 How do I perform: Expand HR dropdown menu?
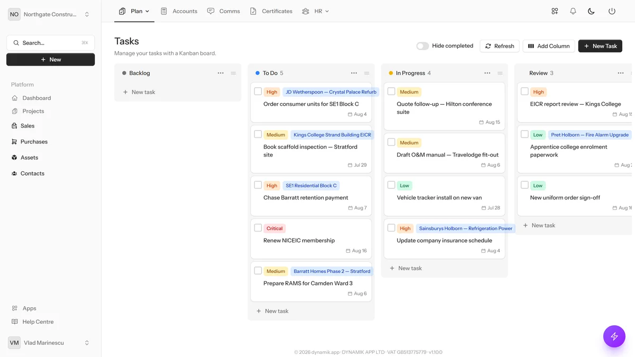(x=316, y=11)
